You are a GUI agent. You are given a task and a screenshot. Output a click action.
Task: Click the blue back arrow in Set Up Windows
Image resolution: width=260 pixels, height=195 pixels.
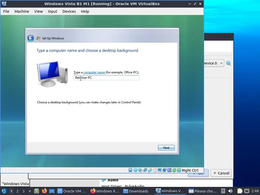(30, 38)
